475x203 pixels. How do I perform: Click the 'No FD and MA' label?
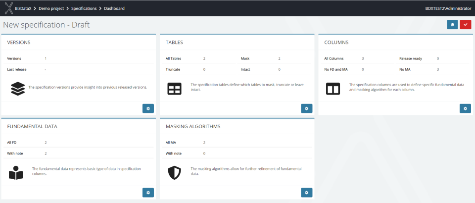tap(335, 69)
